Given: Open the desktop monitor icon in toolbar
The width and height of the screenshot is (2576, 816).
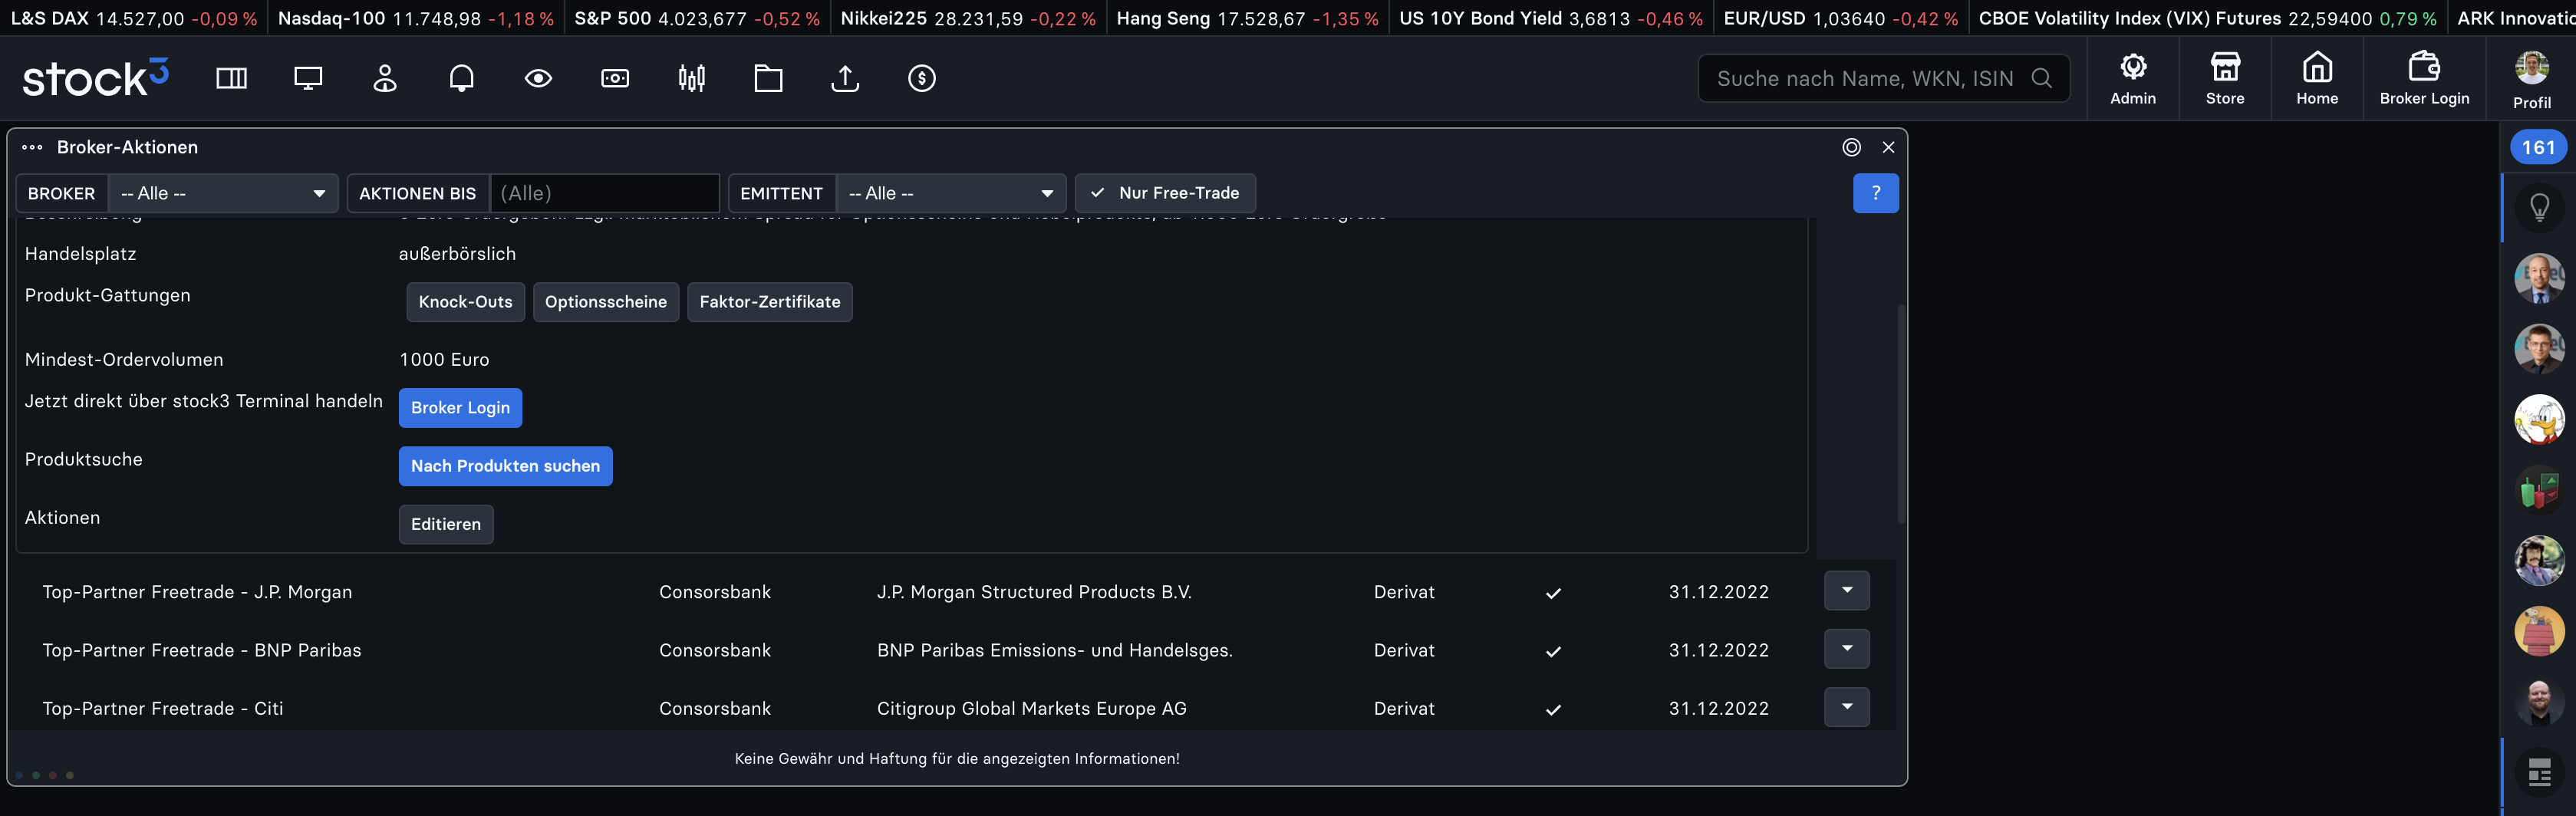Looking at the screenshot, I should point(308,78).
